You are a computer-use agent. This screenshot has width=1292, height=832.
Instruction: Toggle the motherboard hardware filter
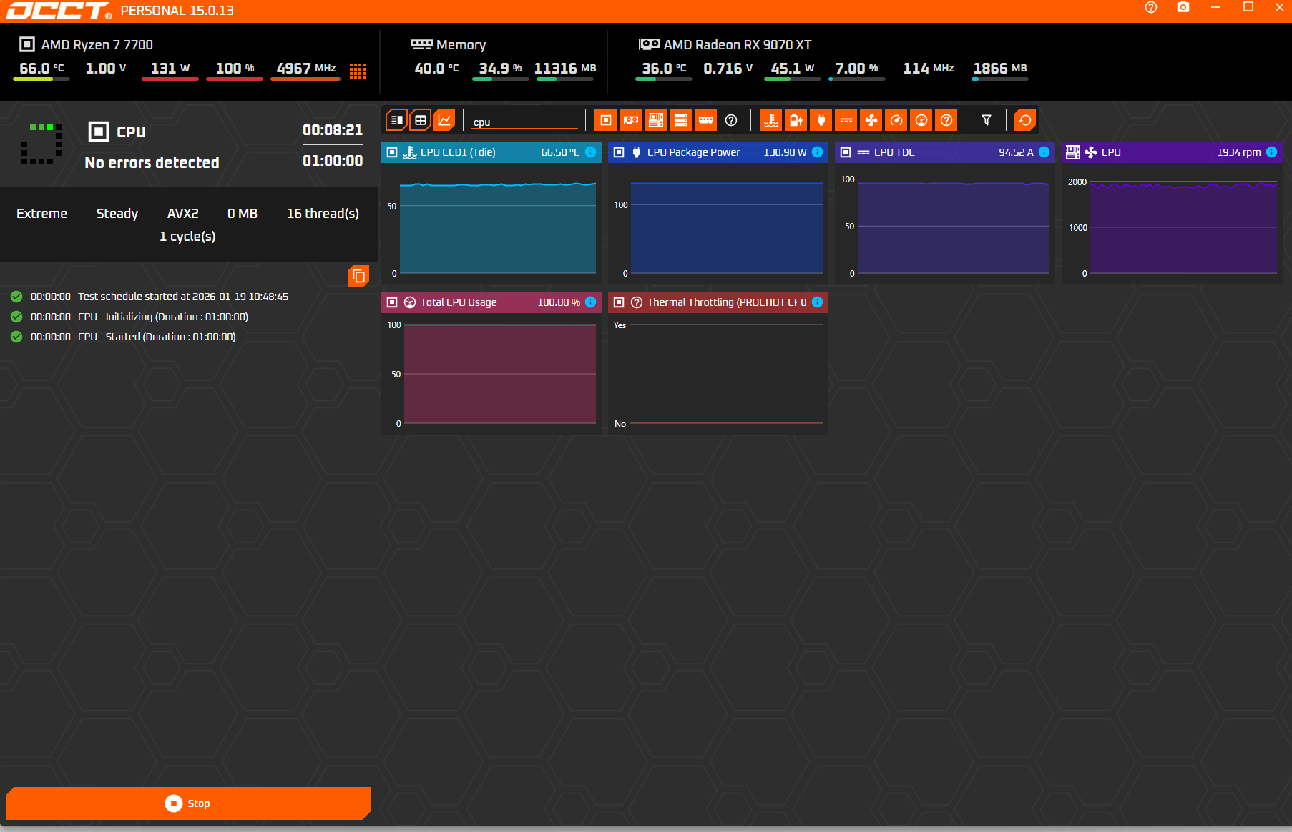pos(655,120)
